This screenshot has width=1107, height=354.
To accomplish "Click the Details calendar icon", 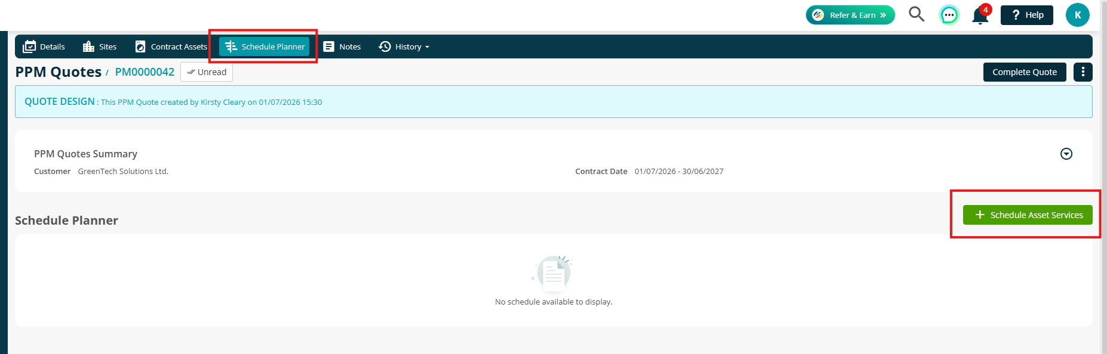I will pyautogui.click(x=29, y=46).
